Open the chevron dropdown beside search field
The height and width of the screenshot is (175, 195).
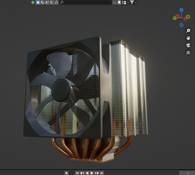pyautogui.click(x=114, y=3)
